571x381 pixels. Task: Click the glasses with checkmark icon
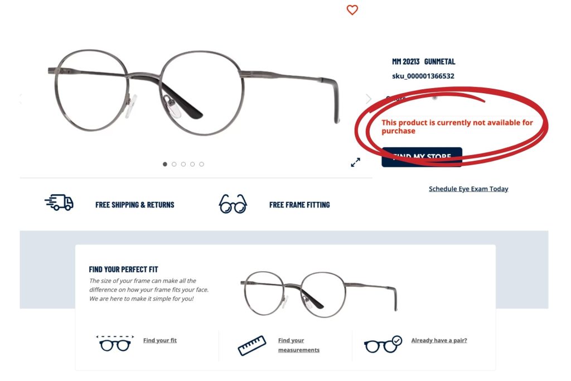[x=383, y=344]
